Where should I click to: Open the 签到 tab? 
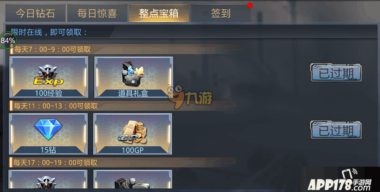coord(221,13)
